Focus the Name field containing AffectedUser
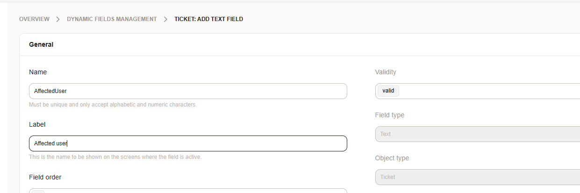Image resolution: width=580 pixels, height=193 pixels. tap(188, 91)
